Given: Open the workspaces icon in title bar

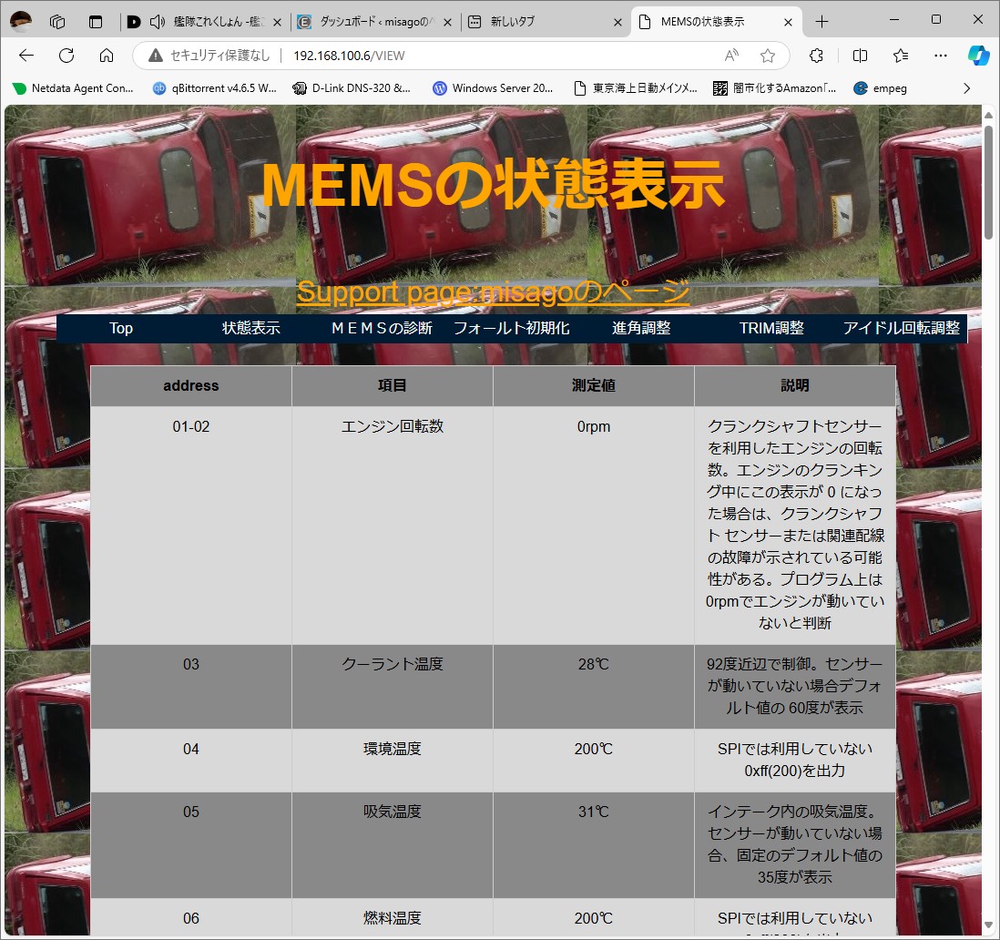Looking at the screenshot, I should (x=57, y=22).
